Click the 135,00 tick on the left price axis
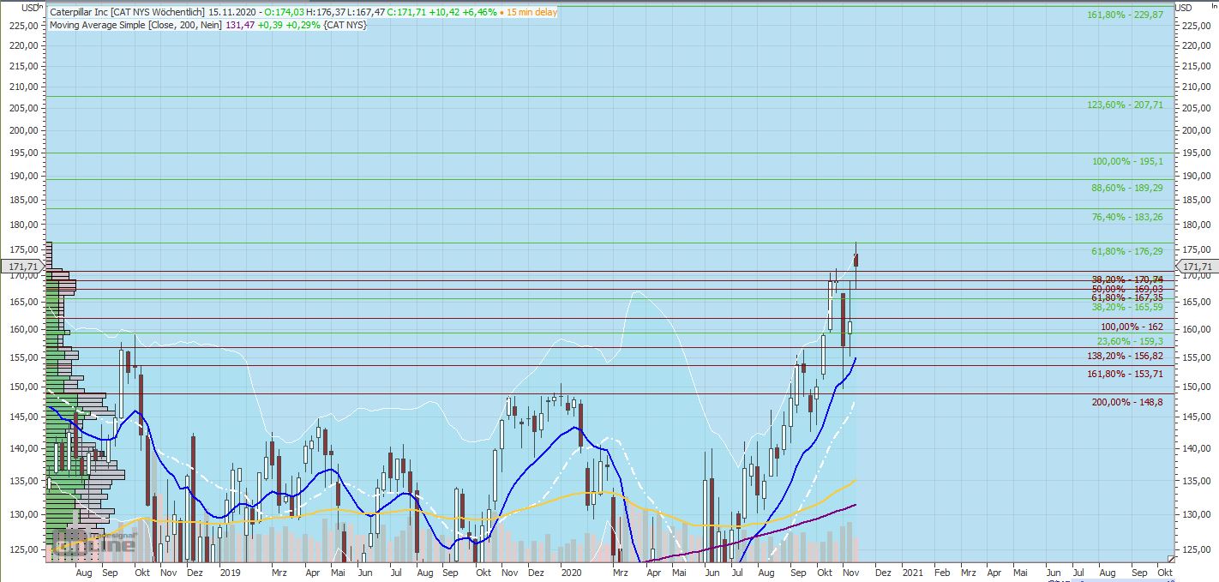The width and height of the screenshot is (1219, 582). click(x=26, y=481)
